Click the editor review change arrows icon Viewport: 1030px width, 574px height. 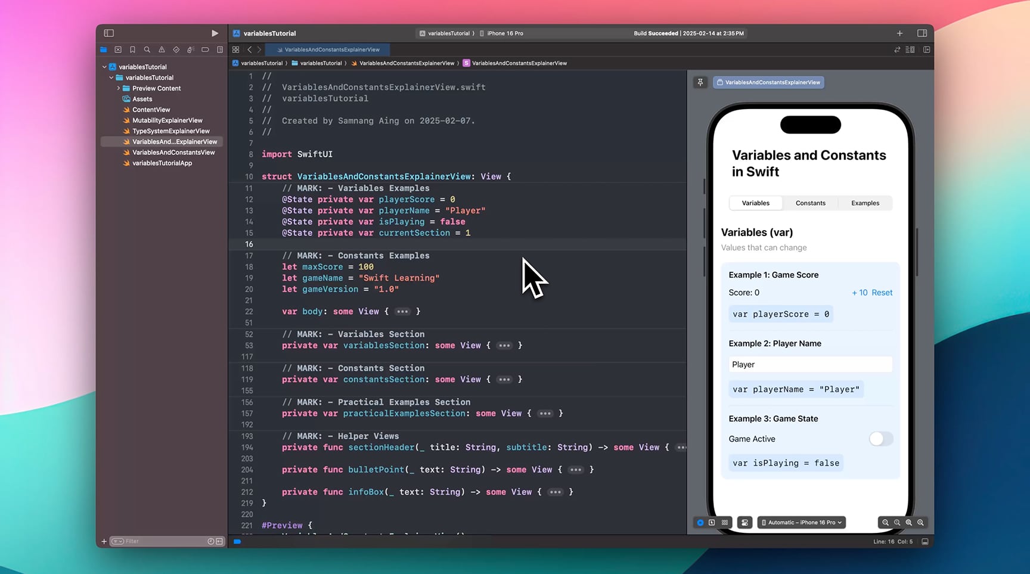pyautogui.click(x=897, y=49)
